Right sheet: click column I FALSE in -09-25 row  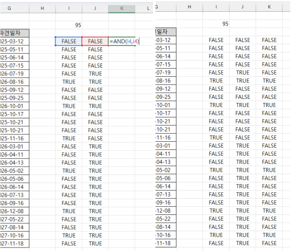pos(216,97)
